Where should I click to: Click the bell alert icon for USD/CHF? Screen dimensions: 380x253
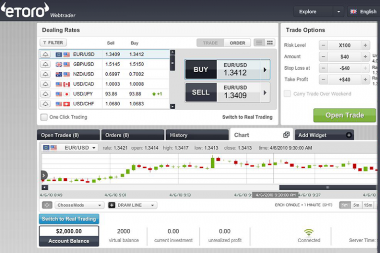[x=46, y=104]
